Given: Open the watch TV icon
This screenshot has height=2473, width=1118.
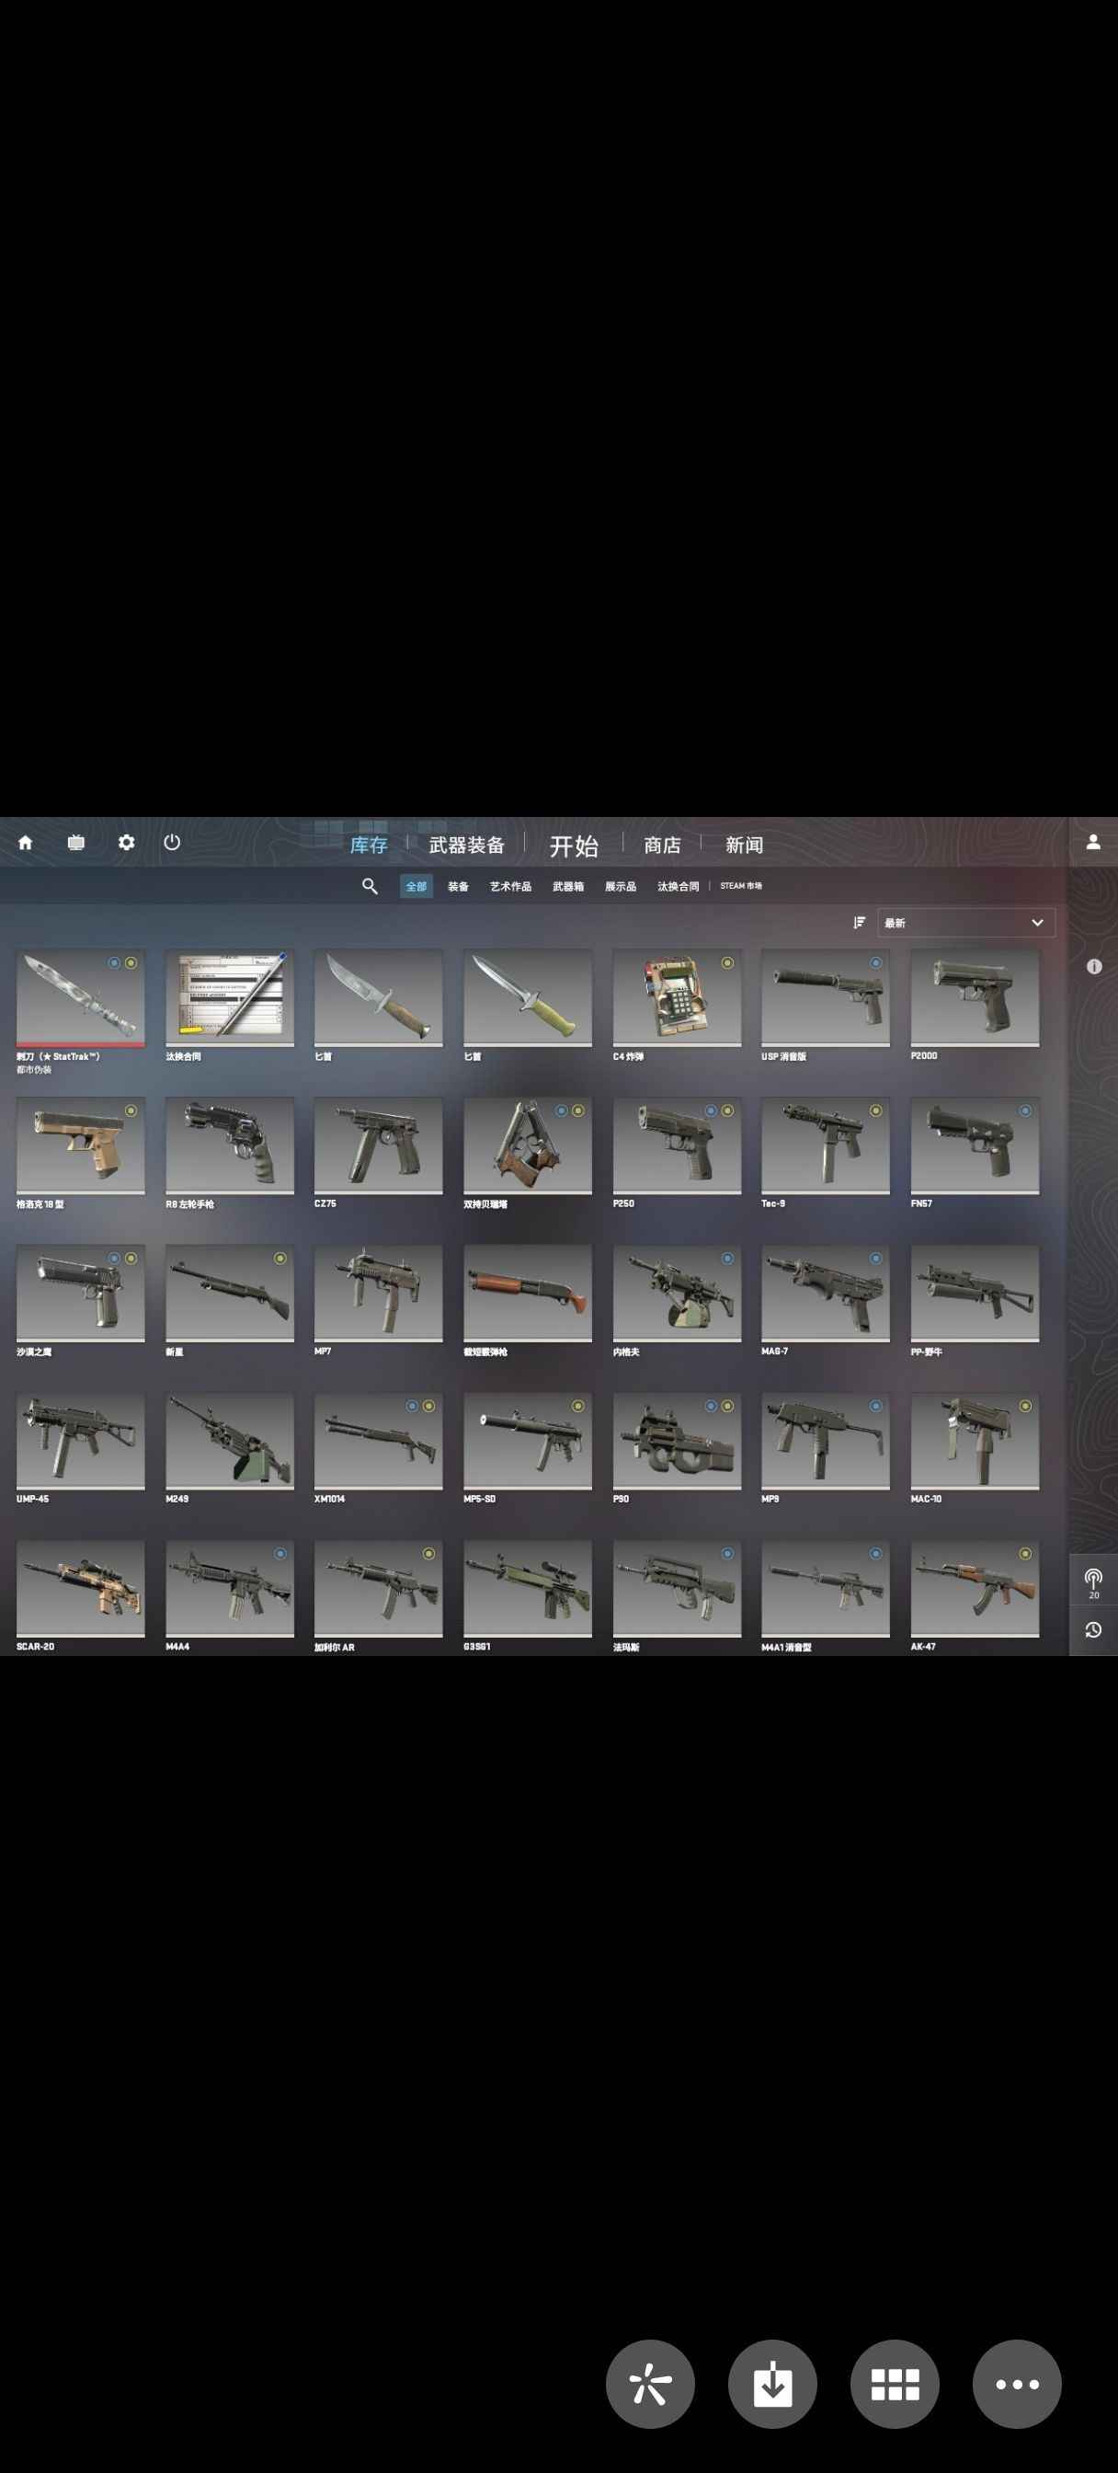Looking at the screenshot, I should 75,842.
